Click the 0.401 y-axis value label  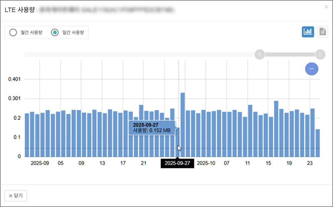[14, 79]
